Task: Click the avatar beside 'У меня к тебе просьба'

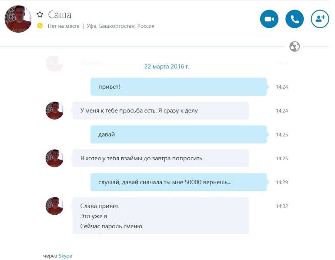Action: (54, 111)
